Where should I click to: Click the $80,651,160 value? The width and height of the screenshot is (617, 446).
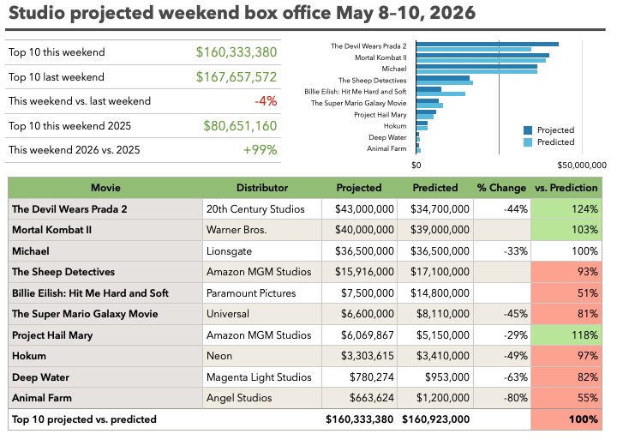click(x=240, y=126)
